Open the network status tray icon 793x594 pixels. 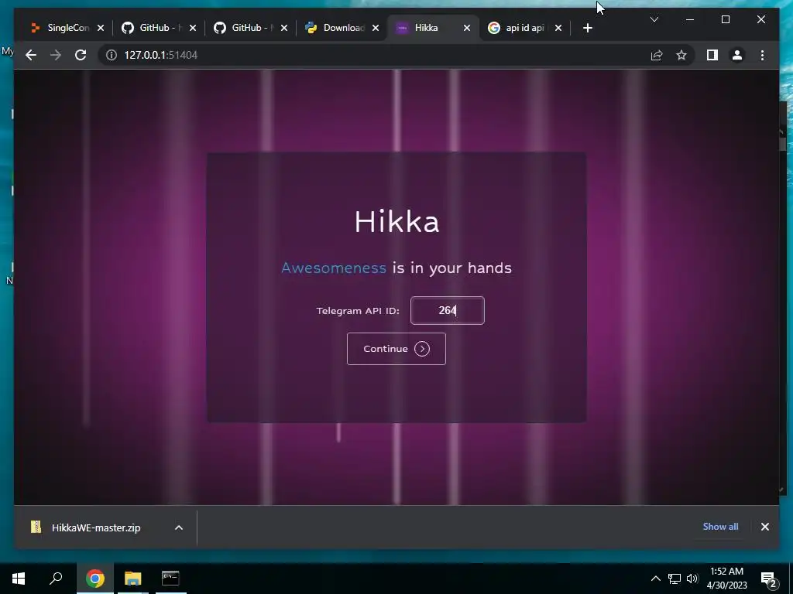(x=675, y=579)
